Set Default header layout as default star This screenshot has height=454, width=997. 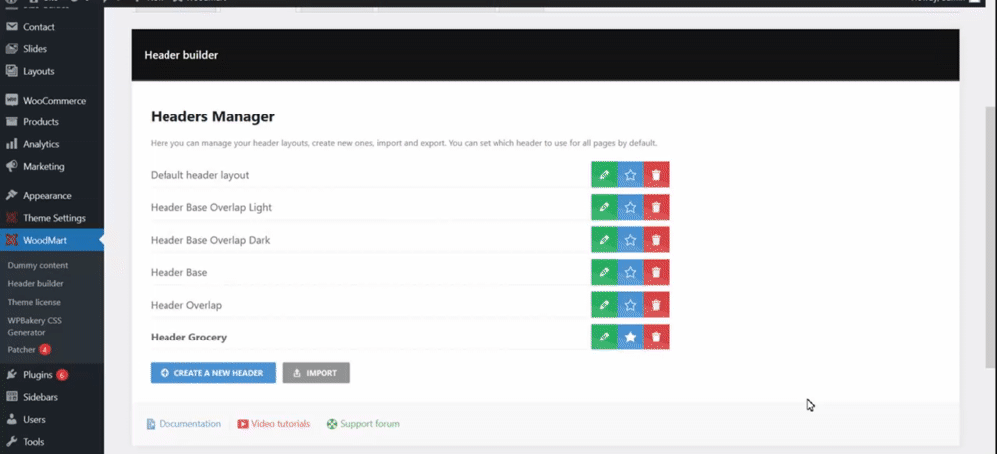click(630, 174)
